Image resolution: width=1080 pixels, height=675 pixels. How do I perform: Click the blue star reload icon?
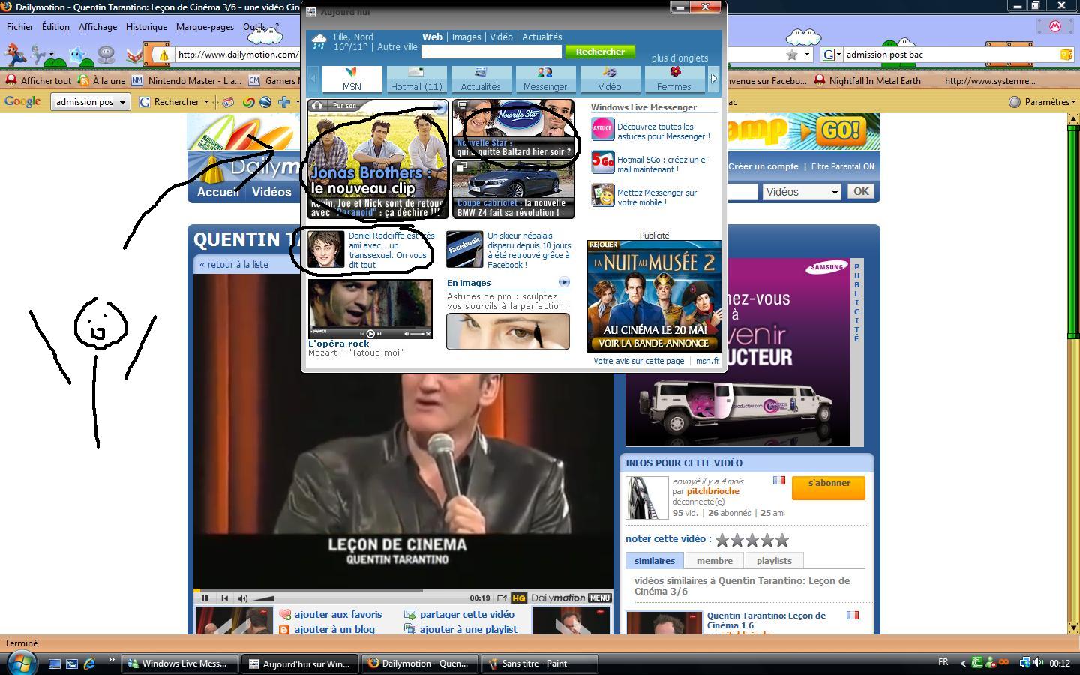coord(77,54)
